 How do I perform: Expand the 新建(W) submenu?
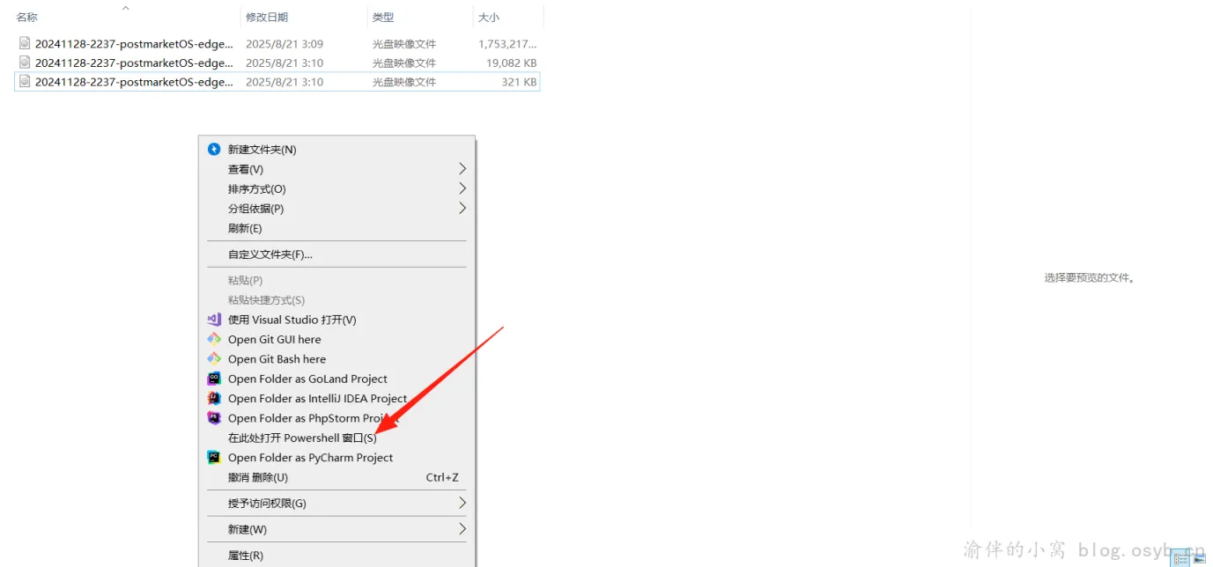coord(245,528)
